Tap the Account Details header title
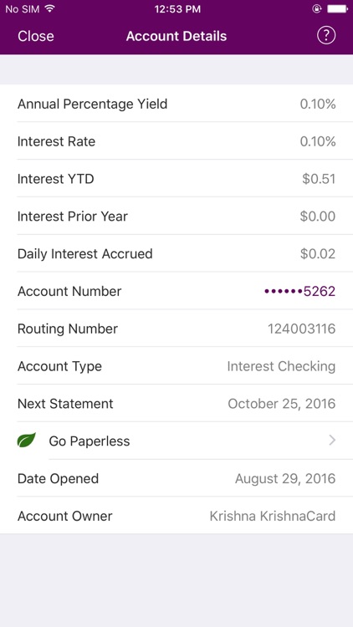This screenshot has height=627, width=353. coord(176,36)
